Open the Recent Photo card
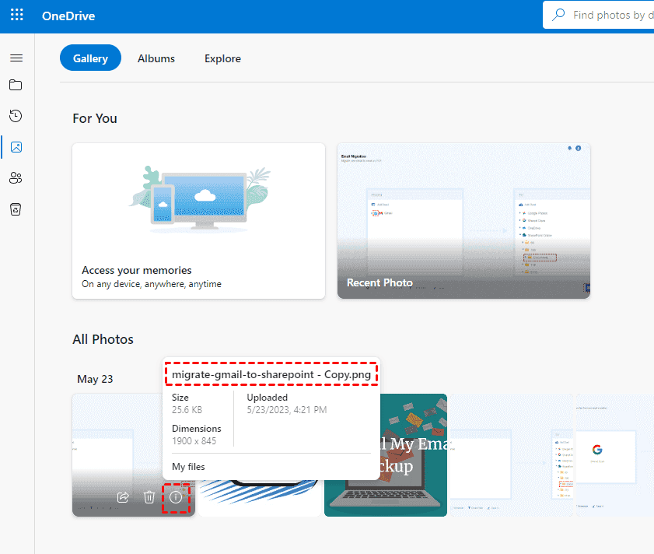Viewport: 654px width, 554px height. tap(463, 221)
